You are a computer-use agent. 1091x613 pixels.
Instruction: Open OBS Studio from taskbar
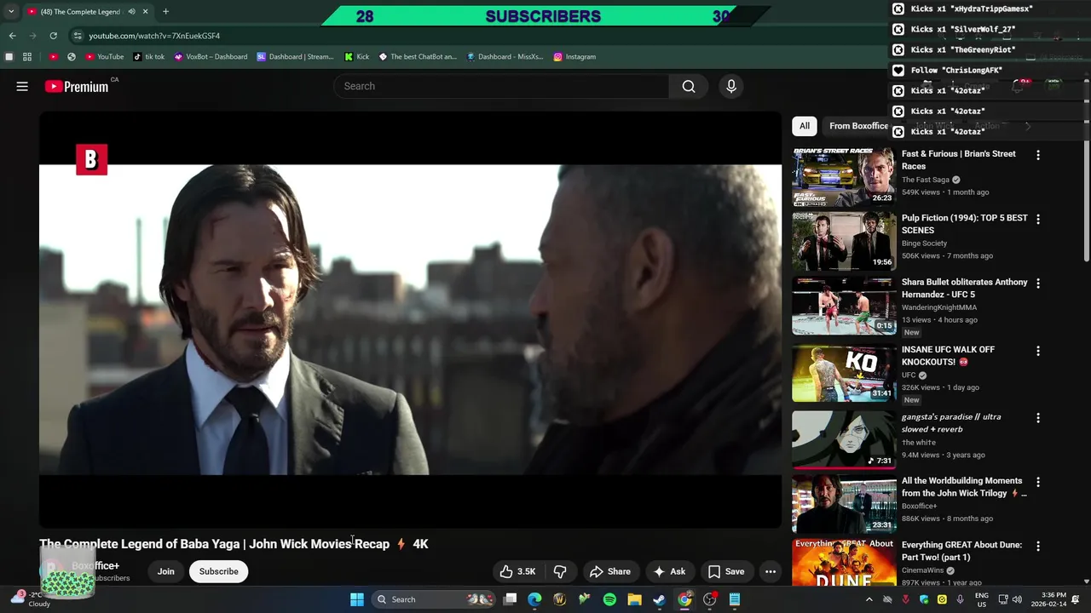(x=709, y=599)
